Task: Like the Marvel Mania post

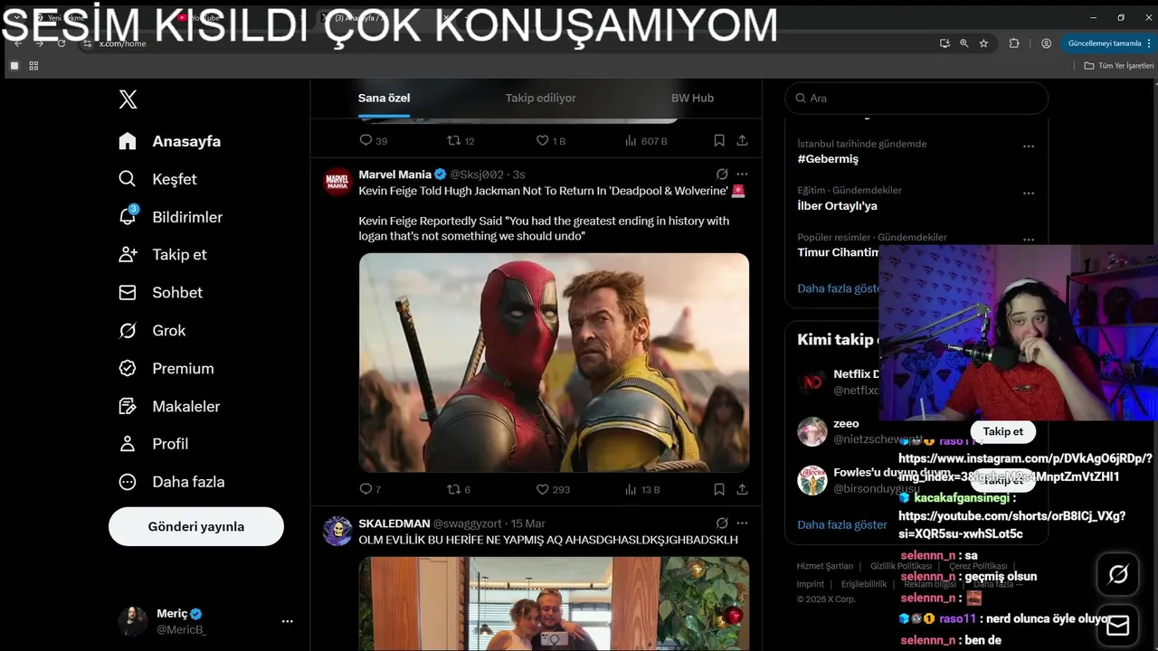Action: click(x=553, y=489)
